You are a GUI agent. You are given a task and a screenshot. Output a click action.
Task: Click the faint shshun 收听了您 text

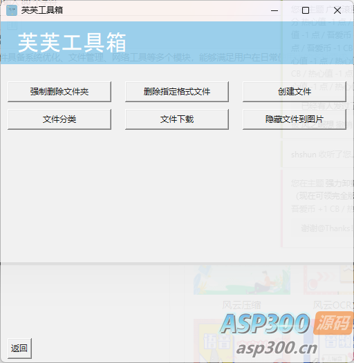(x=322, y=155)
